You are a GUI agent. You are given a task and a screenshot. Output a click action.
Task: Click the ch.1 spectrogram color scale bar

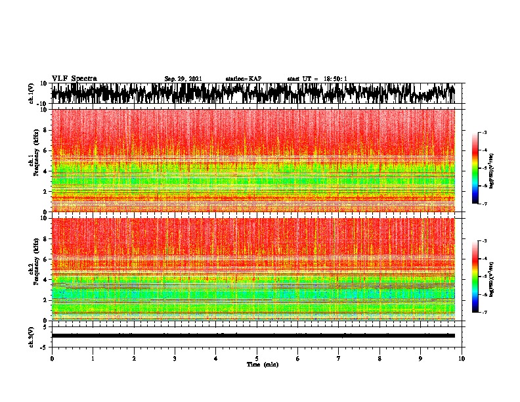[x=475, y=168]
